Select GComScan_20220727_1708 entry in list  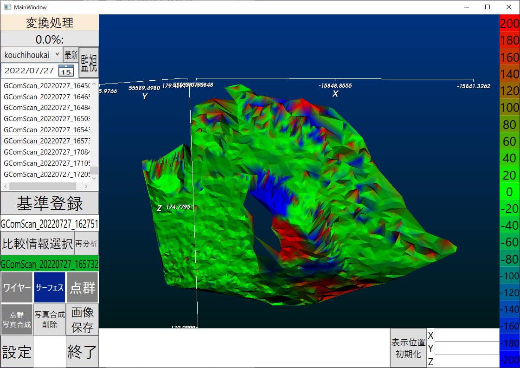pos(46,152)
